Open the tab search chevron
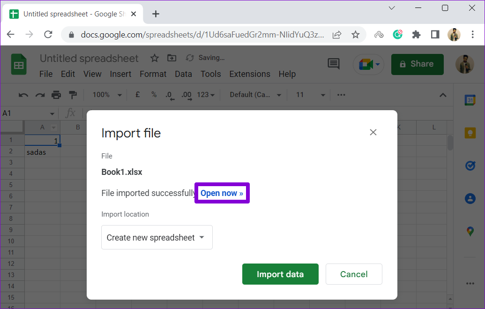The width and height of the screenshot is (485, 309). point(392,8)
